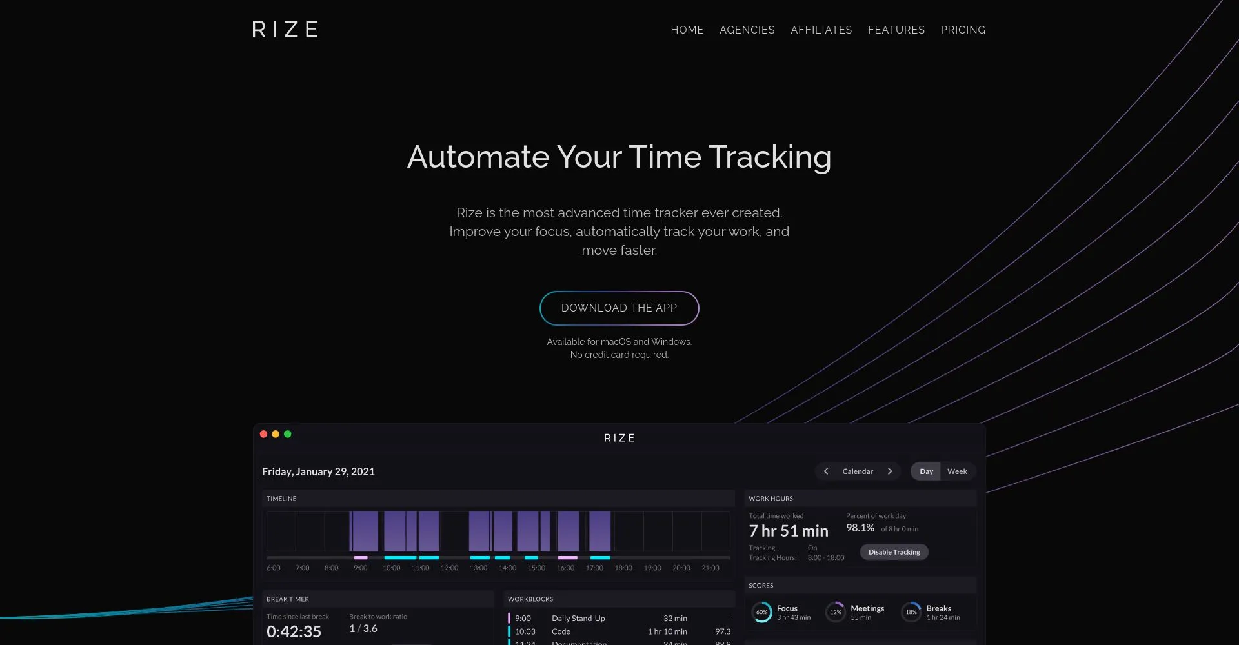Click the 97.3 score in Code row
1239x645 pixels.
coord(723,632)
